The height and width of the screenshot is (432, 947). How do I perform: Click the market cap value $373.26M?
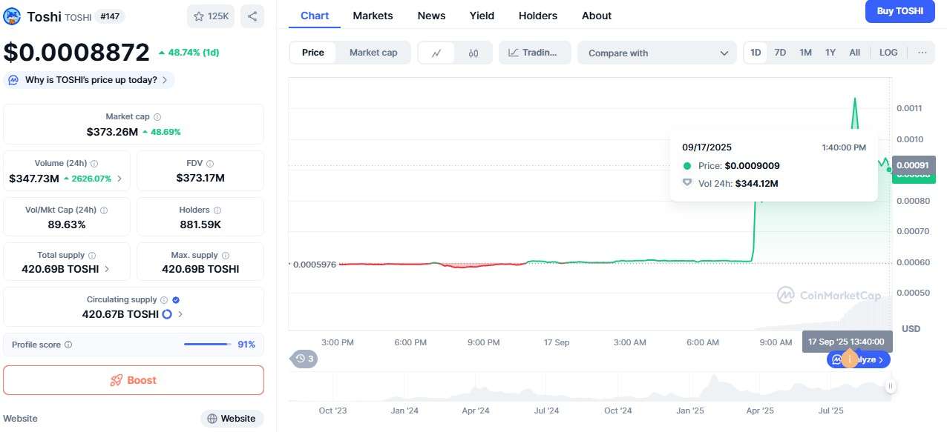pyautogui.click(x=112, y=132)
